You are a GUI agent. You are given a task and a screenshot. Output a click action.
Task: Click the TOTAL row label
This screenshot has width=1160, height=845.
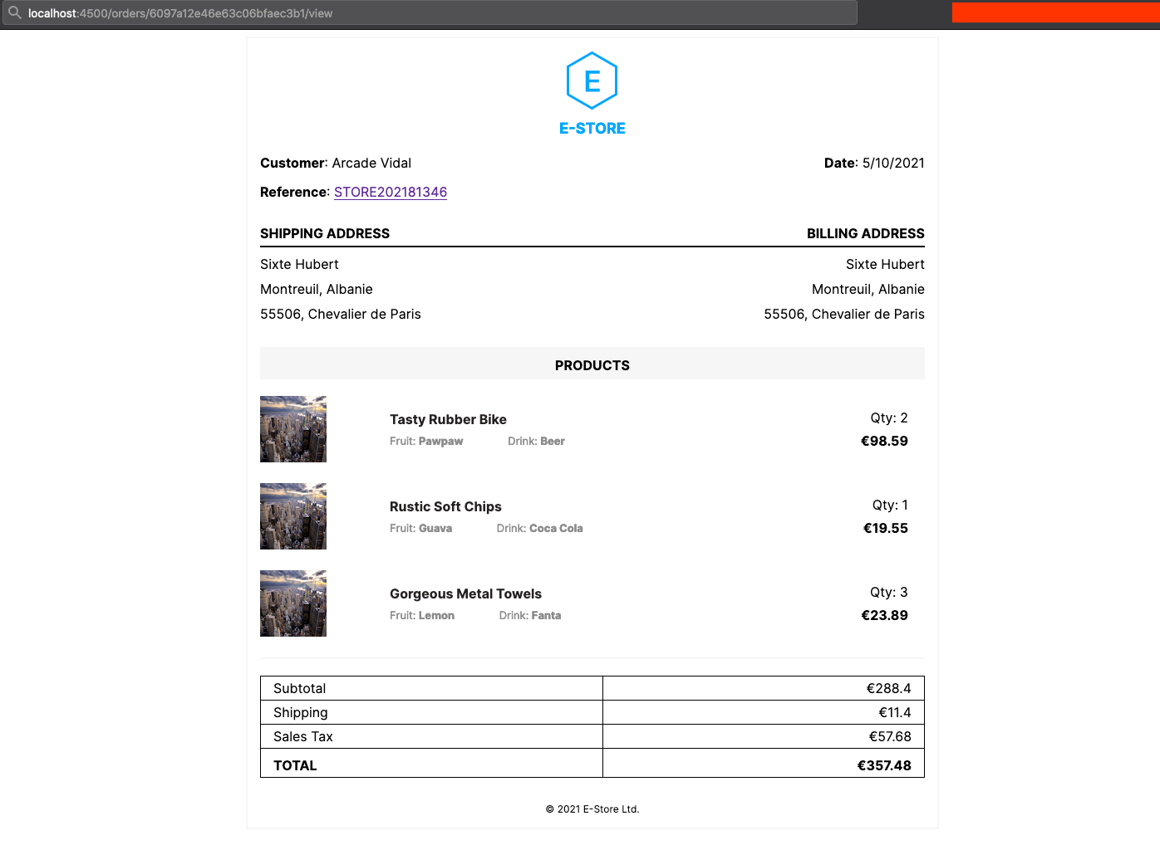[295, 765]
